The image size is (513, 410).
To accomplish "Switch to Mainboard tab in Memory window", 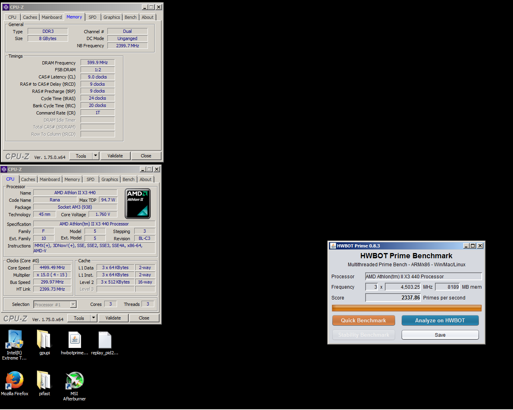I will (52, 17).
